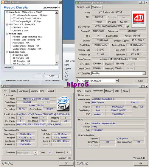Open the Mainboard tab in left CPU-Z
149x167 pixels.
pyautogui.click(x=24, y=91)
